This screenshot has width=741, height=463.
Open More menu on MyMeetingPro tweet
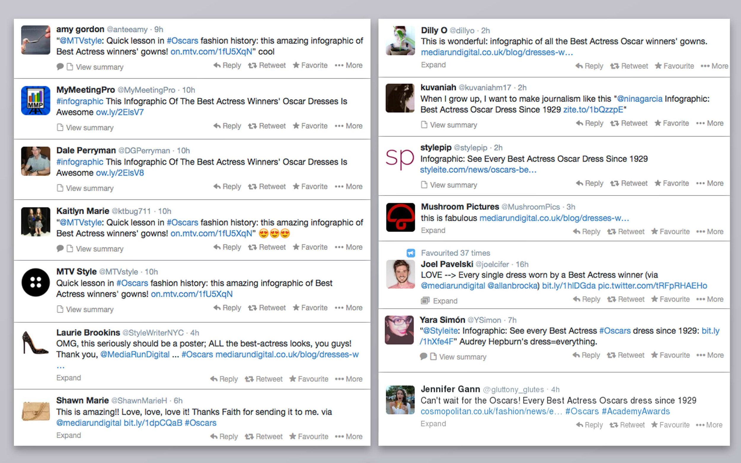point(348,126)
